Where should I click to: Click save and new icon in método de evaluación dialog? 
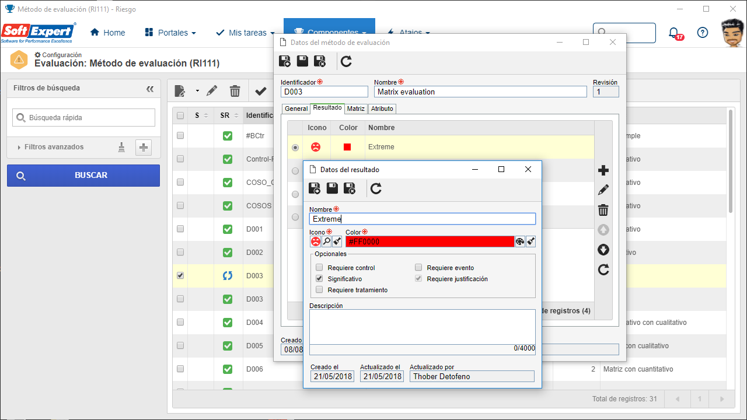(285, 61)
